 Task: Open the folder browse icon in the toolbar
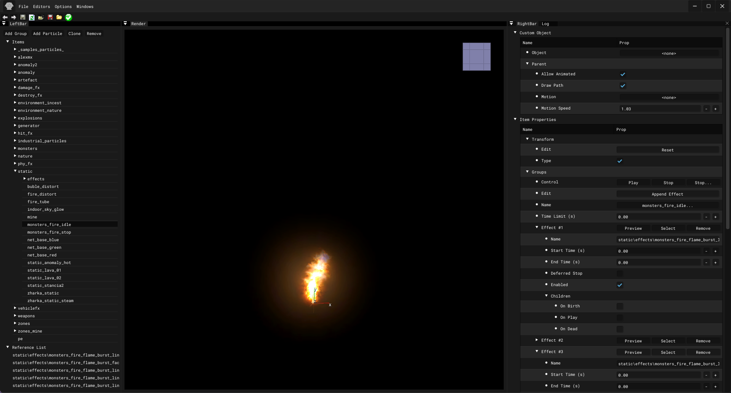coord(59,18)
